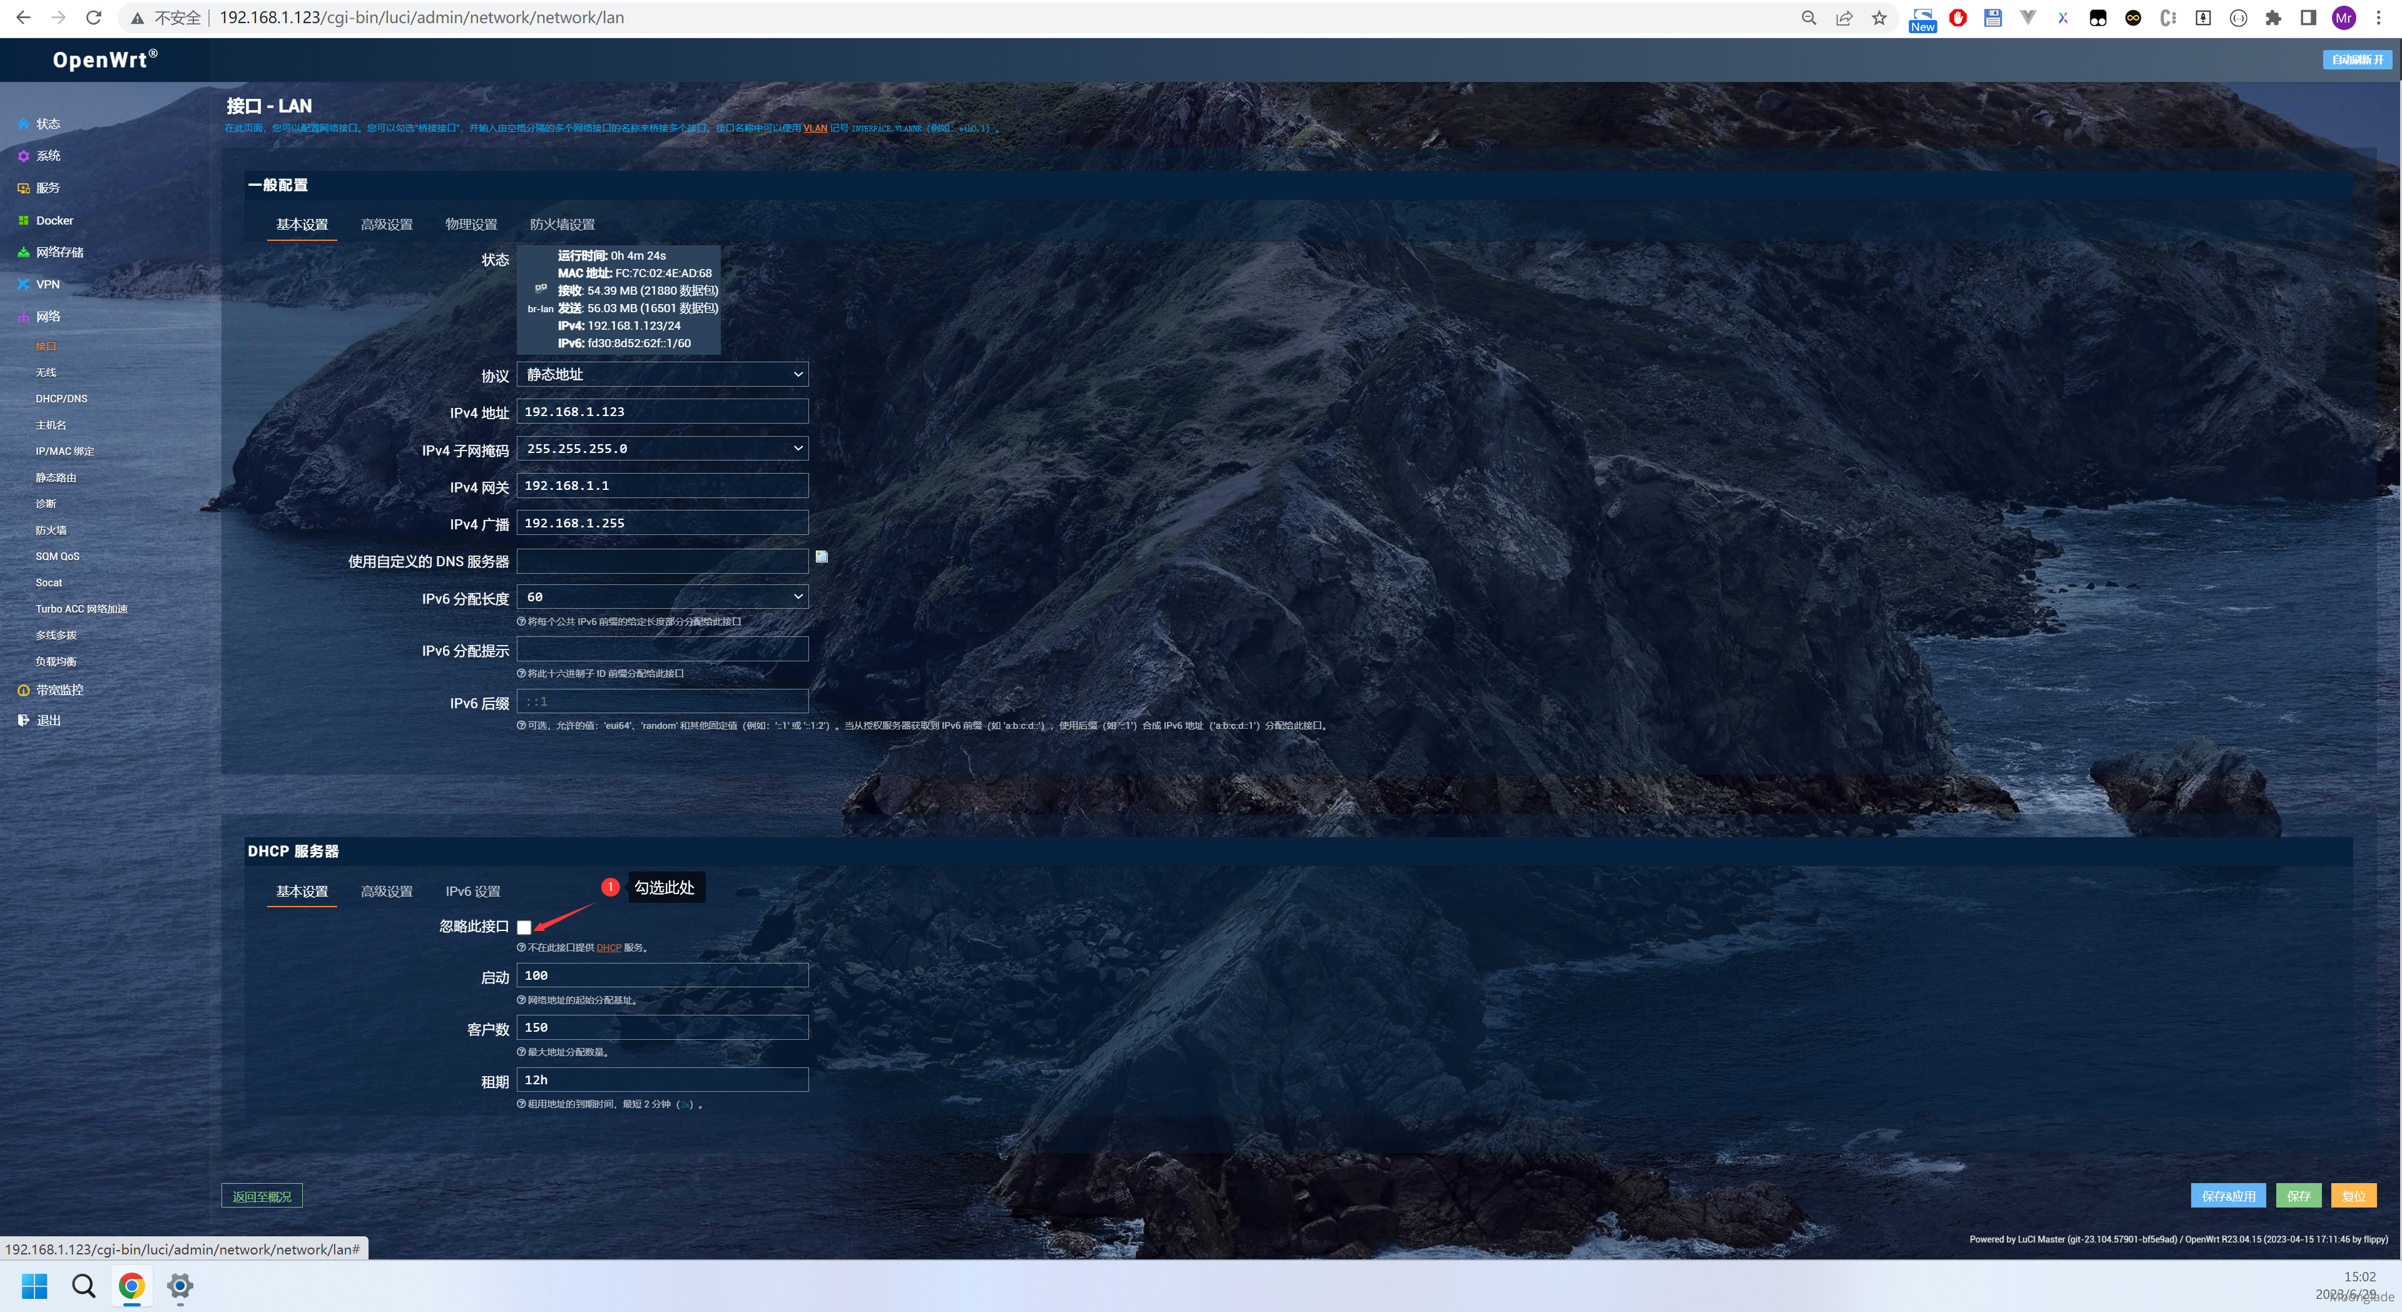Click the 状态 home icon in sidebar
The image size is (2402, 1312).
click(23, 124)
